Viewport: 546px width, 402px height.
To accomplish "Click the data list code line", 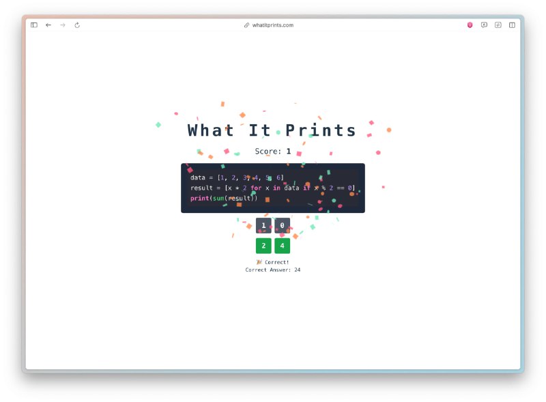I will (237, 177).
